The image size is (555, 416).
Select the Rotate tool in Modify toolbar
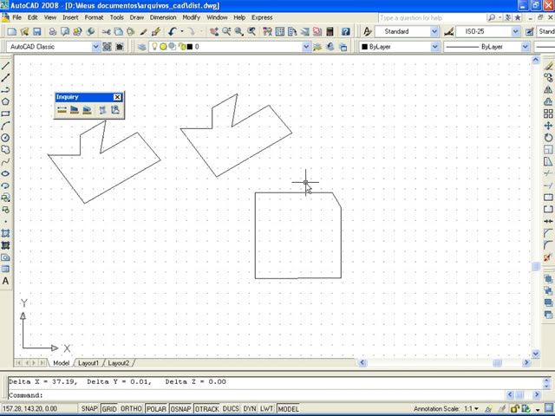[x=548, y=138]
